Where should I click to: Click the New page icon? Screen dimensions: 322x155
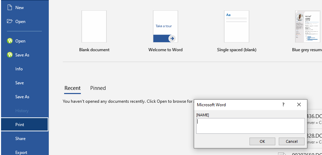[x=9, y=7]
